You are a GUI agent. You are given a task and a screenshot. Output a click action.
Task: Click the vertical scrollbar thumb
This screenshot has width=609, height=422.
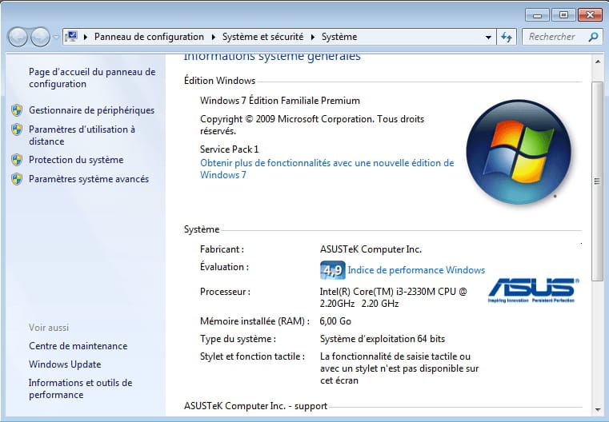tap(597, 181)
